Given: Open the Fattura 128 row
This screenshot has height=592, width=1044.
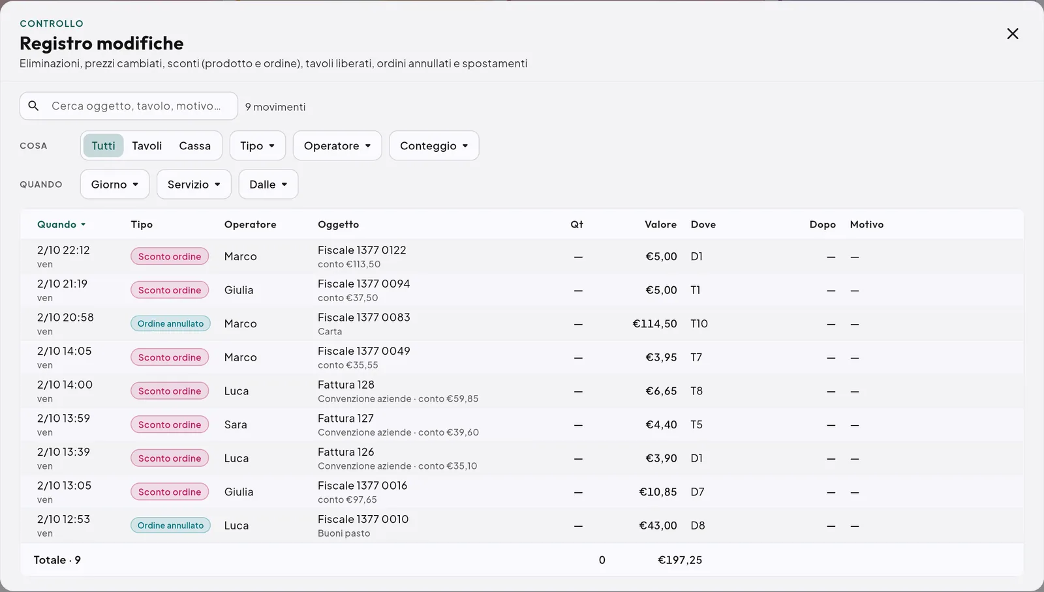Looking at the screenshot, I should coord(522,391).
